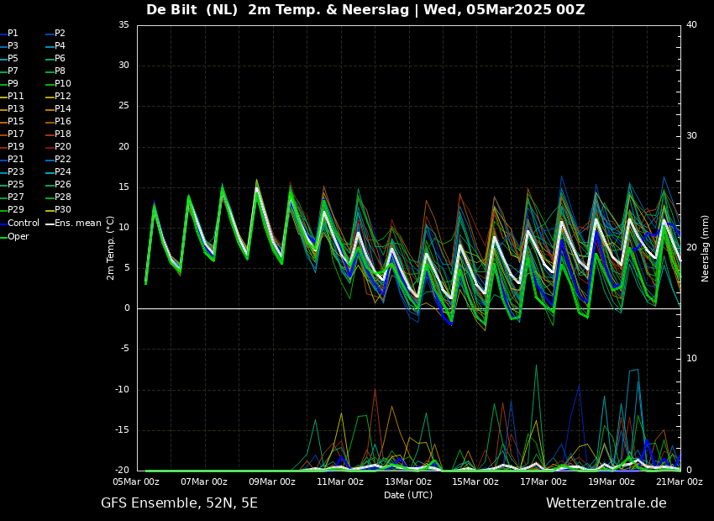Click the Control legend entry
714x521 pixels.
pos(23,223)
